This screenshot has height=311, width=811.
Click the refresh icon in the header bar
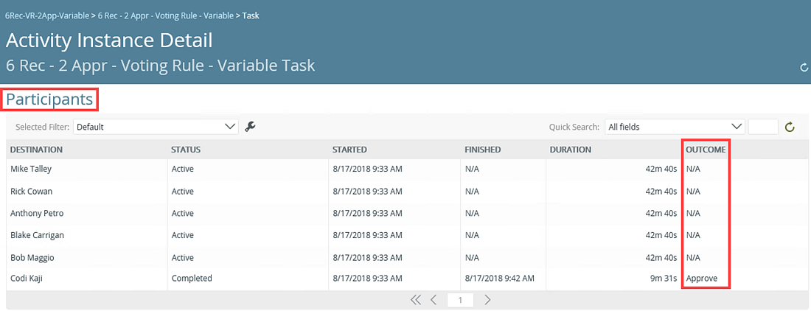pos(804,68)
